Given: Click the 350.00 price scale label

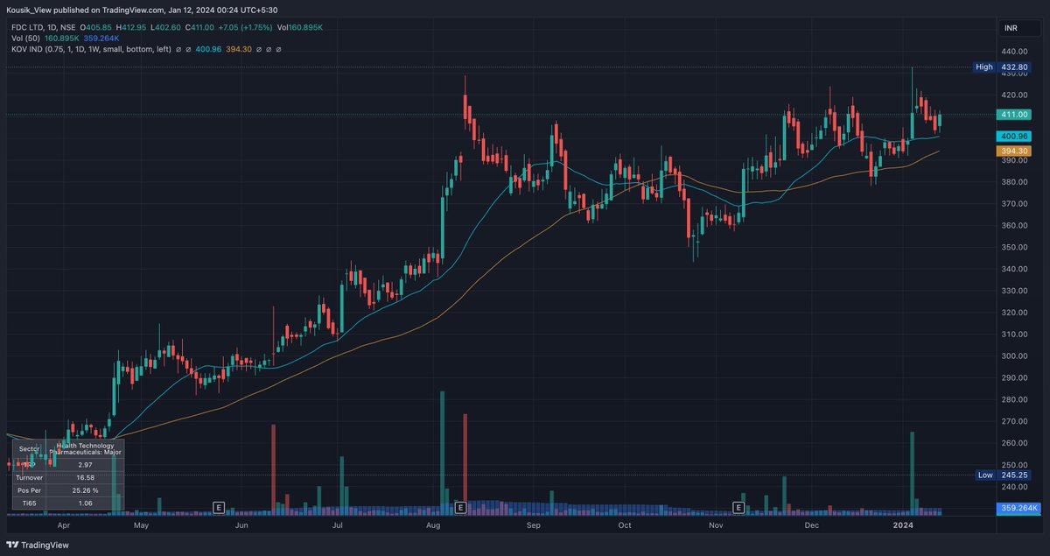Looking at the screenshot, I should [1016, 248].
